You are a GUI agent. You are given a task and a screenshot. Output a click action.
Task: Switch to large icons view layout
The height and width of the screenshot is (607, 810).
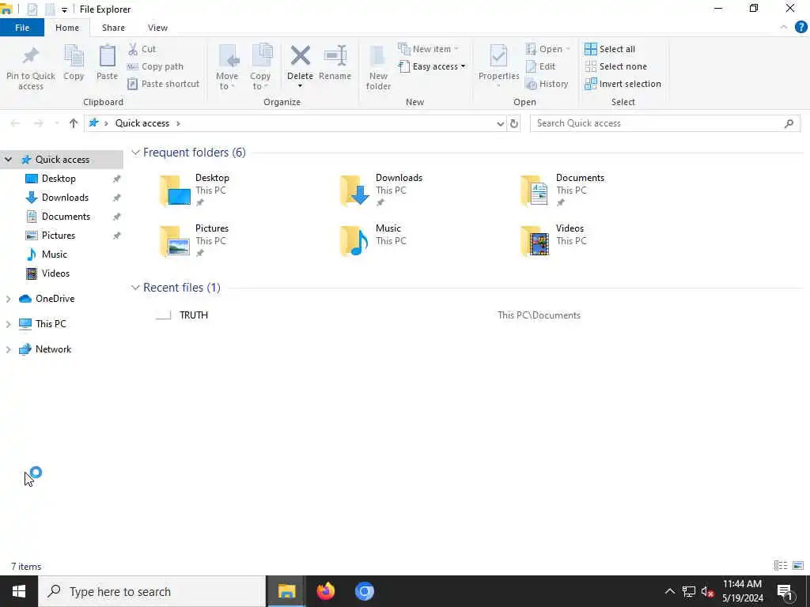tap(798, 566)
